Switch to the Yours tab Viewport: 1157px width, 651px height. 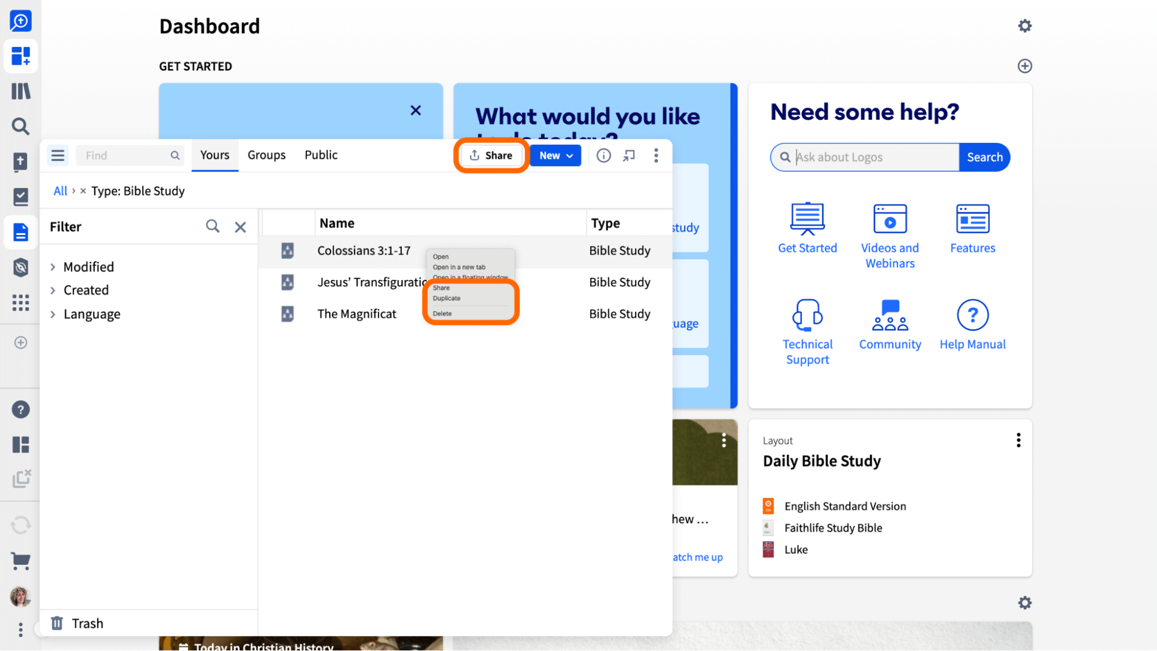(215, 155)
